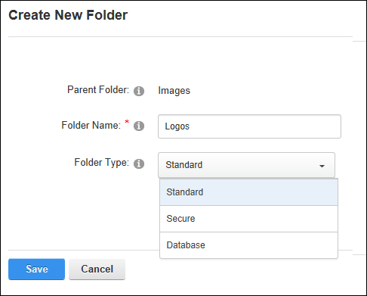Click the red required asterisk
Image resolution: width=367 pixels, height=296 pixels.
127,122
